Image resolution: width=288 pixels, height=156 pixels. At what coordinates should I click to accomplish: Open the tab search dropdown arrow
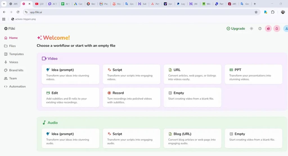pos(4,4)
